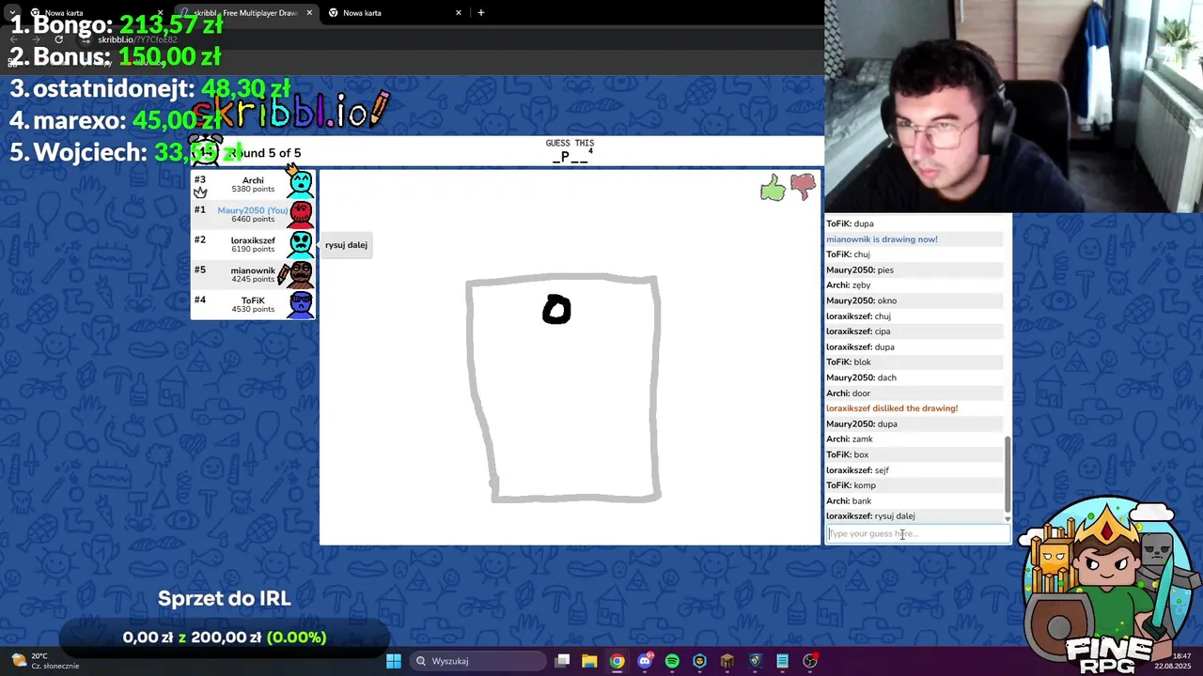Close the third tab Nowa karta

(x=459, y=13)
